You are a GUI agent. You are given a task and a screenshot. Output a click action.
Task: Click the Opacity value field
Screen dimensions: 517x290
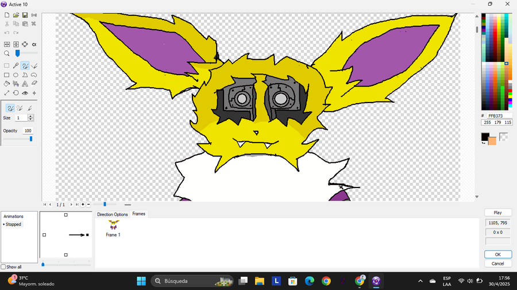pyautogui.click(x=28, y=131)
